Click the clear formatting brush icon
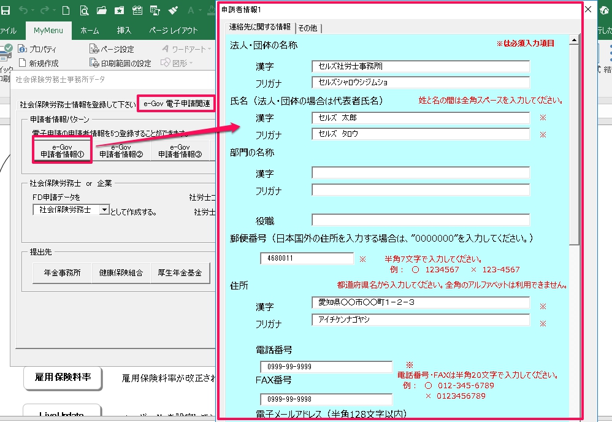Viewport: 612px width, 422px height. pyautogui.click(x=173, y=10)
